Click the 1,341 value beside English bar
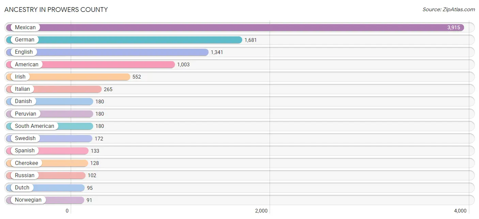The width and height of the screenshot is (479, 219). coord(217,52)
